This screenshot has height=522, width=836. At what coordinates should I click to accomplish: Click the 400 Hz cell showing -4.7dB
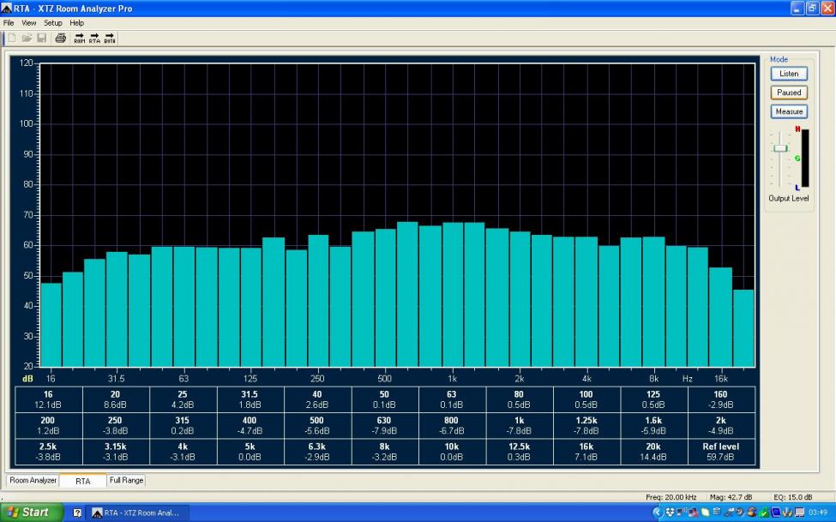[250, 425]
